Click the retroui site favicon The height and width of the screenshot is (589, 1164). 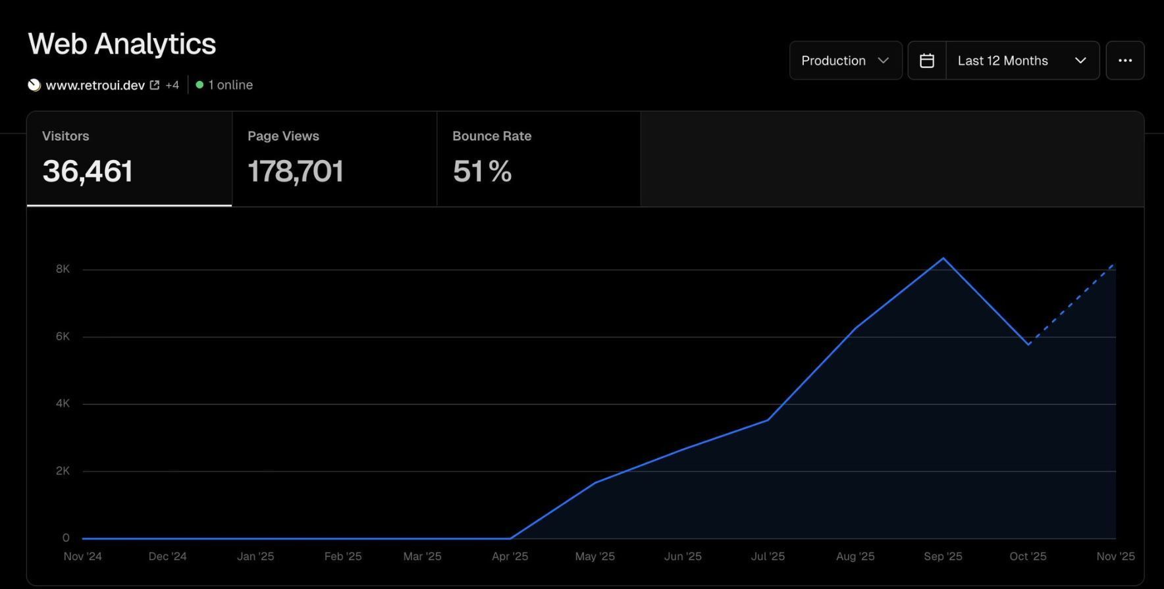coord(34,85)
